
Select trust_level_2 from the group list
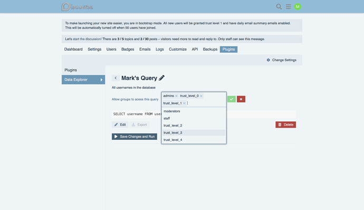[194, 126]
